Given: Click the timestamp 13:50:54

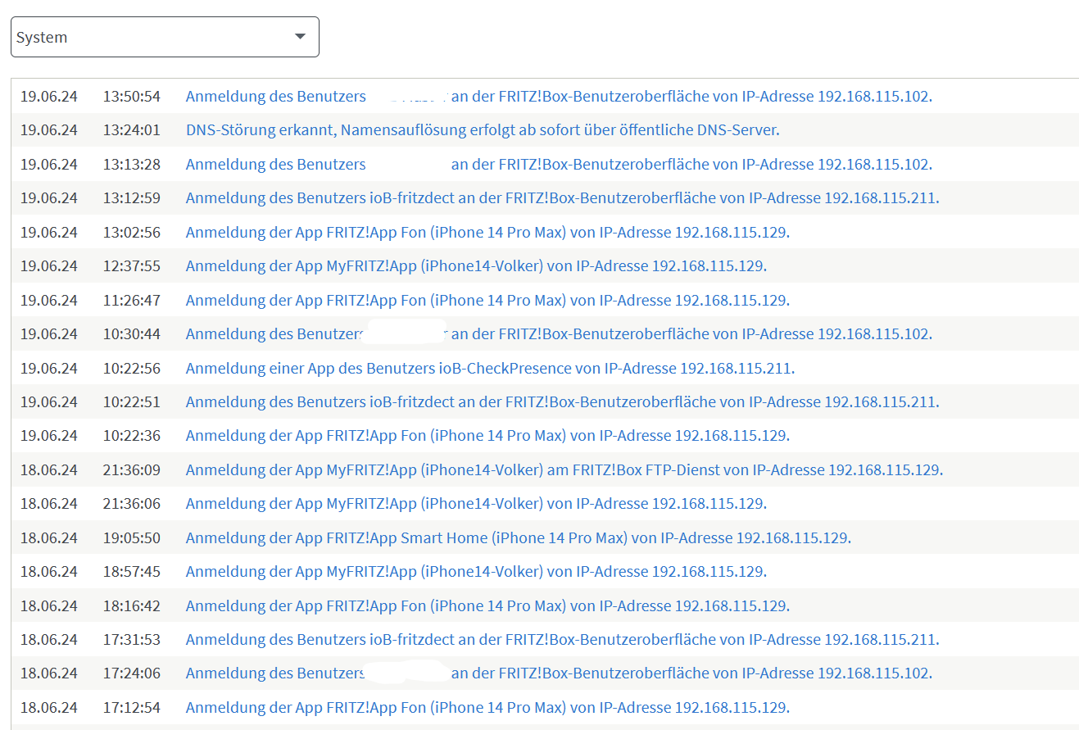Looking at the screenshot, I should point(132,96).
